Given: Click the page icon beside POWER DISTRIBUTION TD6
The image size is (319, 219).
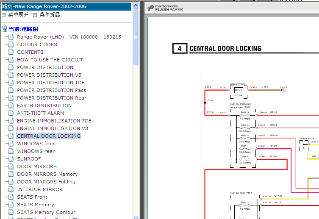Looking at the screenshot, I should pyautogui.click(x=11, y=83).
